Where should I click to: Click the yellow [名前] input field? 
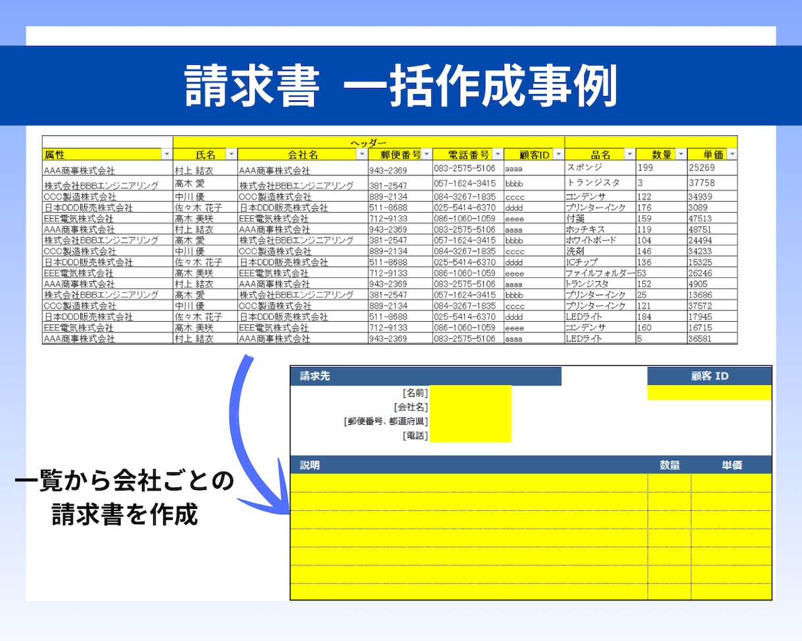[470, 393]
